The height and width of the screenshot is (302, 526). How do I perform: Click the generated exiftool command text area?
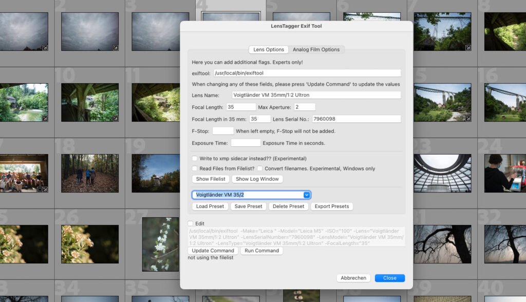point(296,237)
